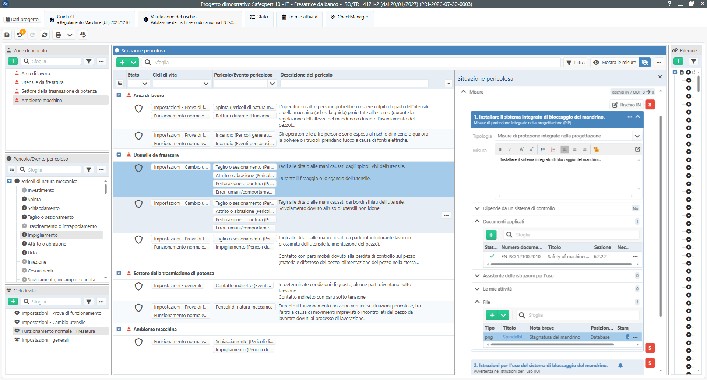Open Misura editor in external window
The image size is (707, 380).
coord(637,149)
